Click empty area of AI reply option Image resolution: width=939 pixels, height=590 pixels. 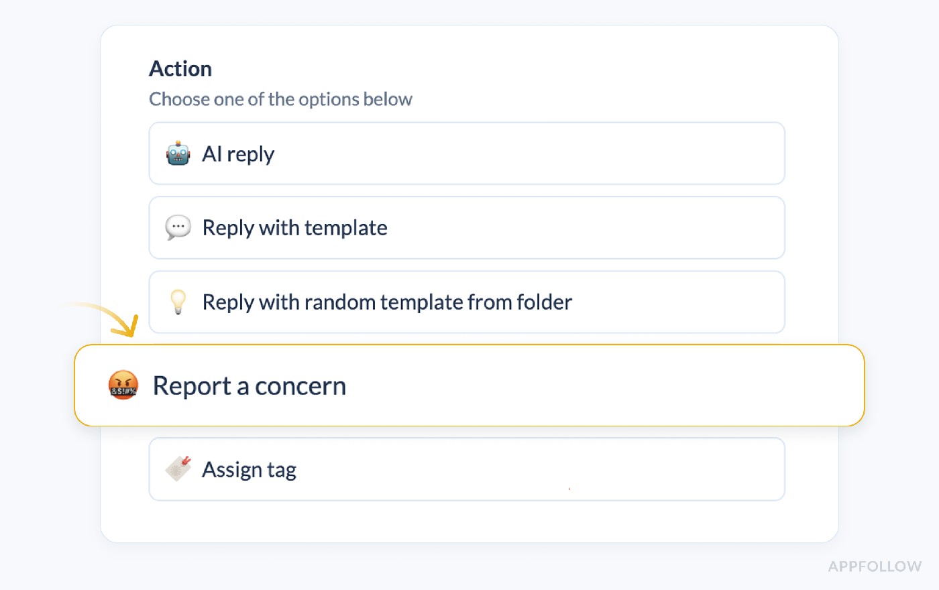[x=530, y=154]
